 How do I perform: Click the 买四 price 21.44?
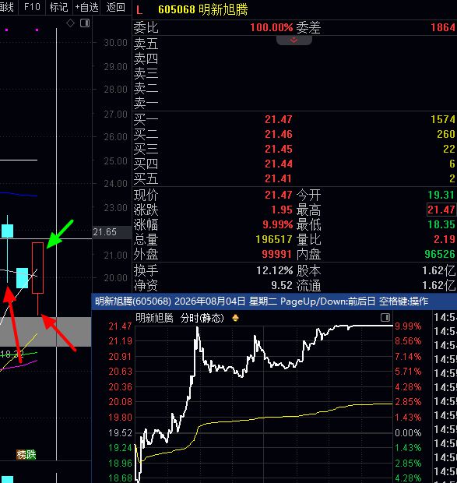(279, 164)
